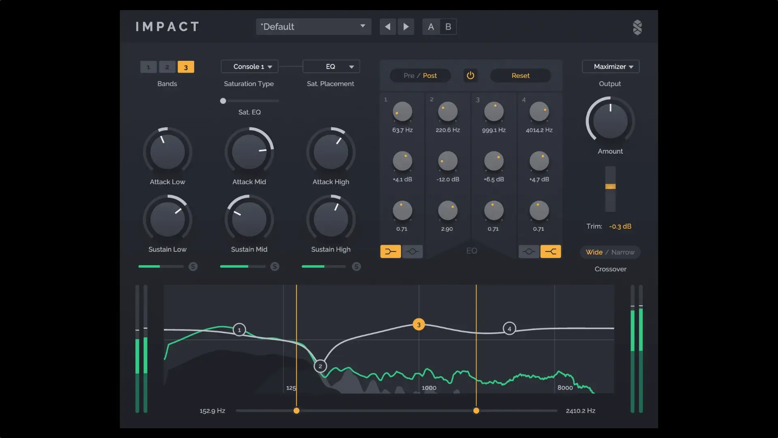Select bell filter shape for band 1
This screenshot has width=778, height=438.
pyautogui.click(x=412, y=251)
